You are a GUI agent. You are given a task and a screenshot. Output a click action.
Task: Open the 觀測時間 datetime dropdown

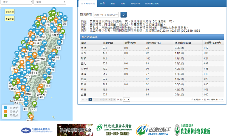click(106, 15)
